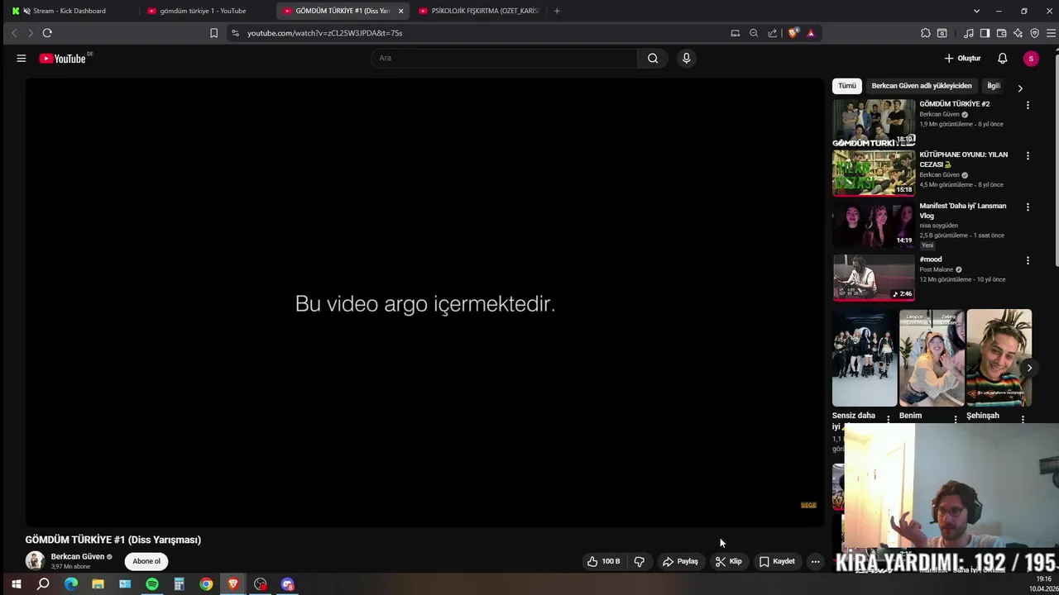Viewport: 1059px width, 595px height.
Task: Show next Shorts with right arrow
Action: pos(1029,368)
